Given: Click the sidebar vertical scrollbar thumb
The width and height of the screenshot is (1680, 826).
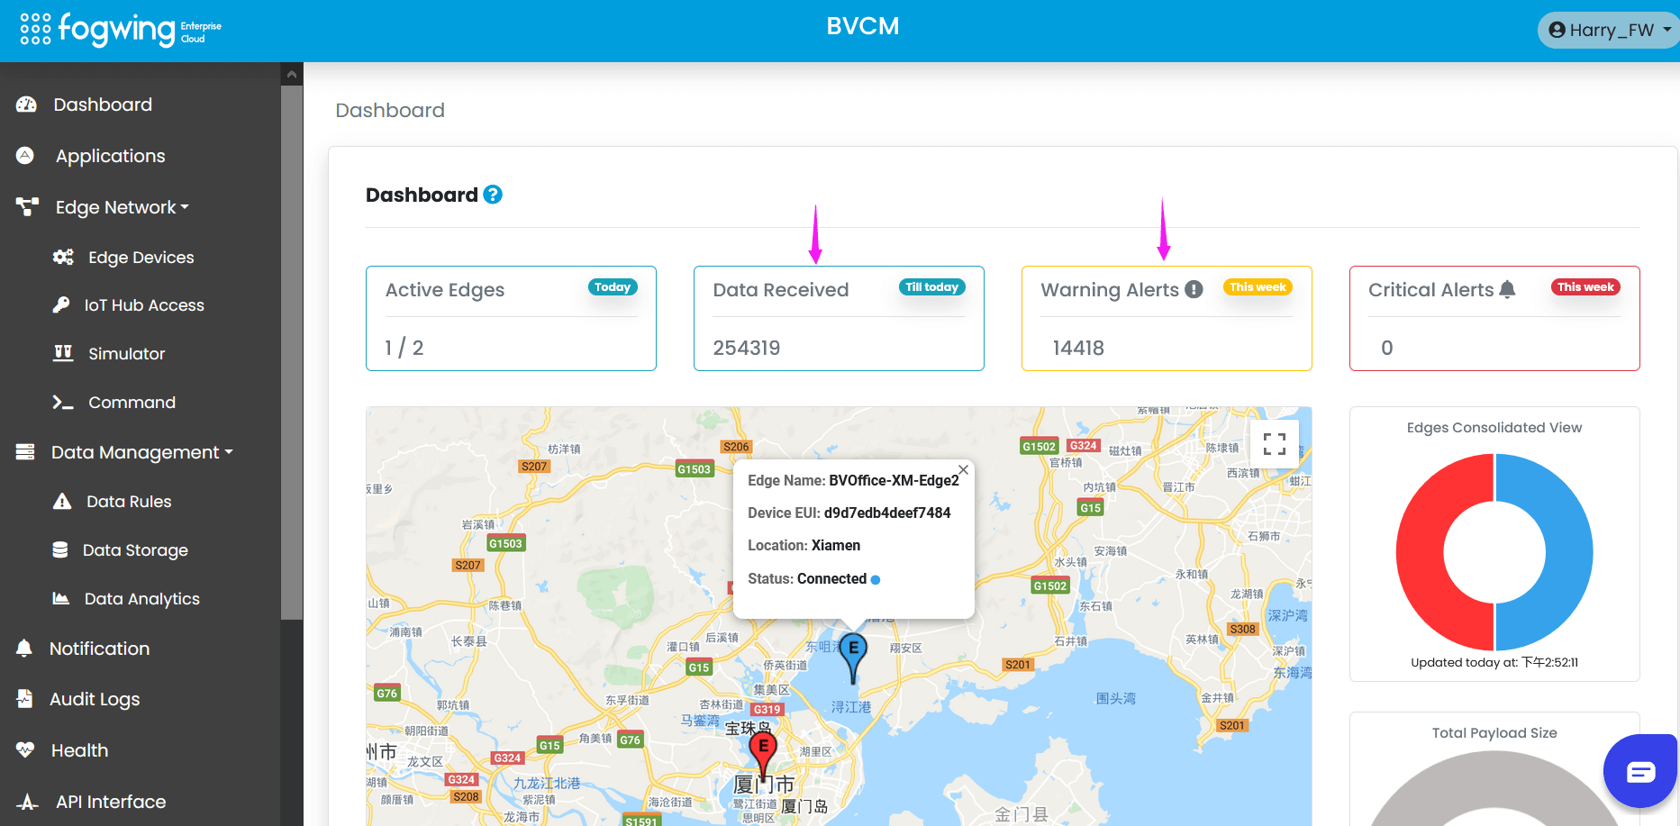Looking at the screenshot, I should click(x=292, y=352).
